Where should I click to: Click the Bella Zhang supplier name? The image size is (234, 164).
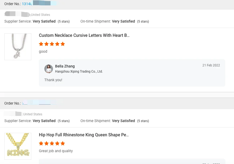click(x=65, y=66)
